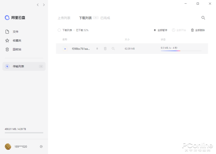Click the 阿里云盘 logo
The width and height of the screenshot is (216, 154).
click(15, 18)
